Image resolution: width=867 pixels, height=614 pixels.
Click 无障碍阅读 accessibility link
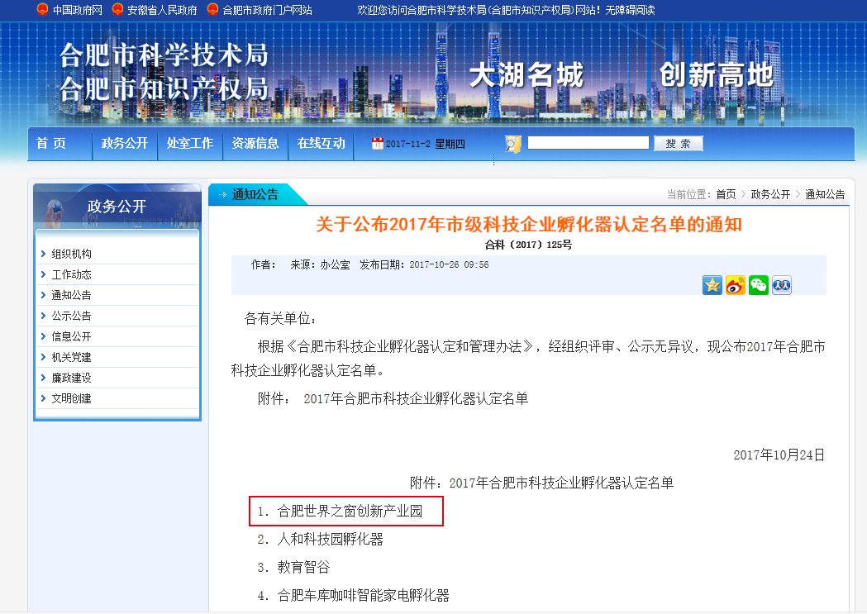pyautogui.click(x=630, y=10)
